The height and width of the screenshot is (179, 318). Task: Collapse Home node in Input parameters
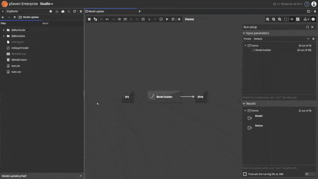(x=245, y=46)
